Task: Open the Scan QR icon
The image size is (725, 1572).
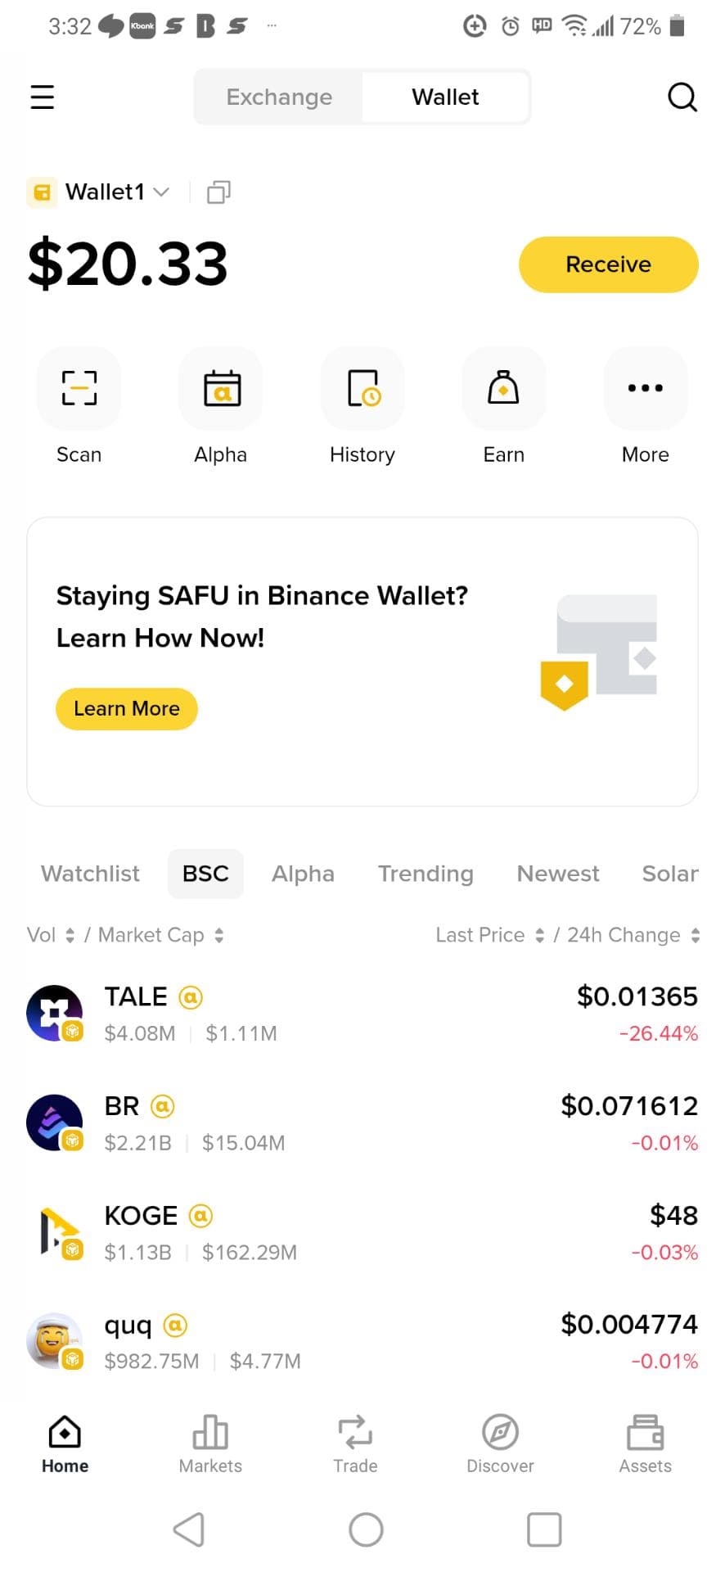Action: [79, 388]
